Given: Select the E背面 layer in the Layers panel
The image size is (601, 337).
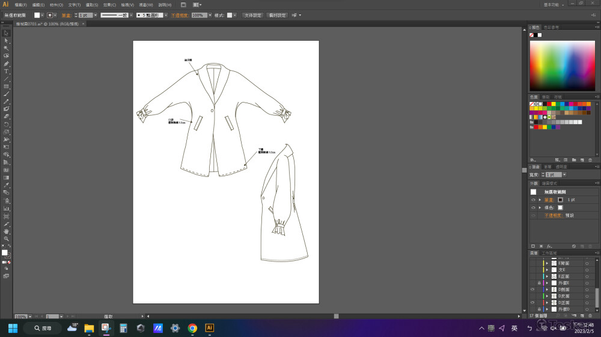Looking at the screenshot, I should click(x=563, y=263).
